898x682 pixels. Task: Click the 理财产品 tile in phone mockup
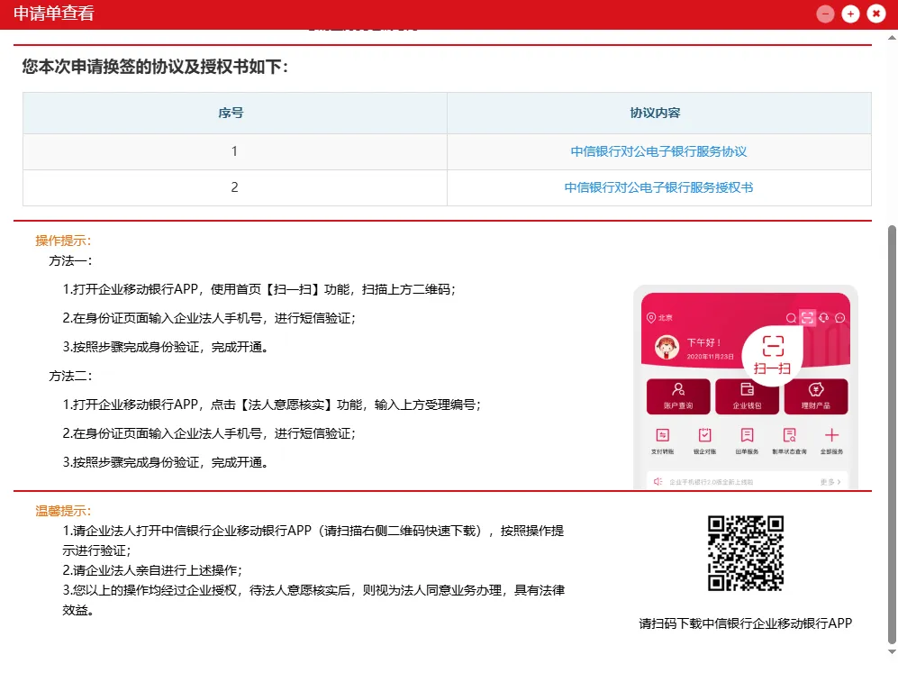816,396
